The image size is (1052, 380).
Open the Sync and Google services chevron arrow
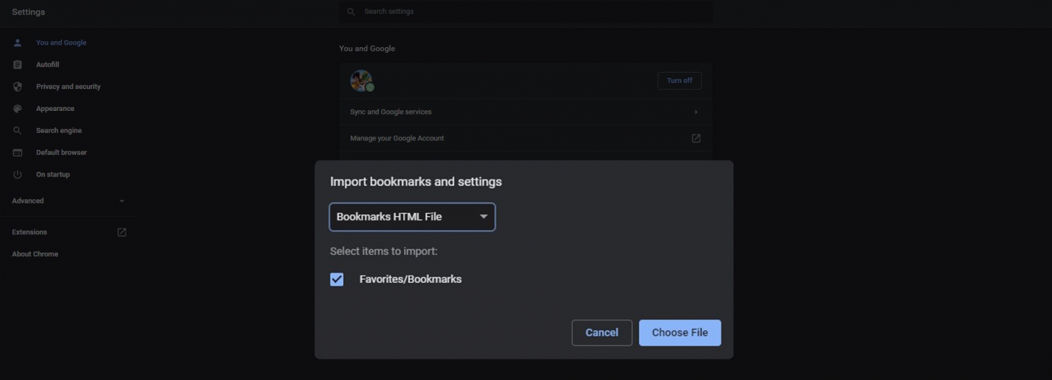[696, 112]
